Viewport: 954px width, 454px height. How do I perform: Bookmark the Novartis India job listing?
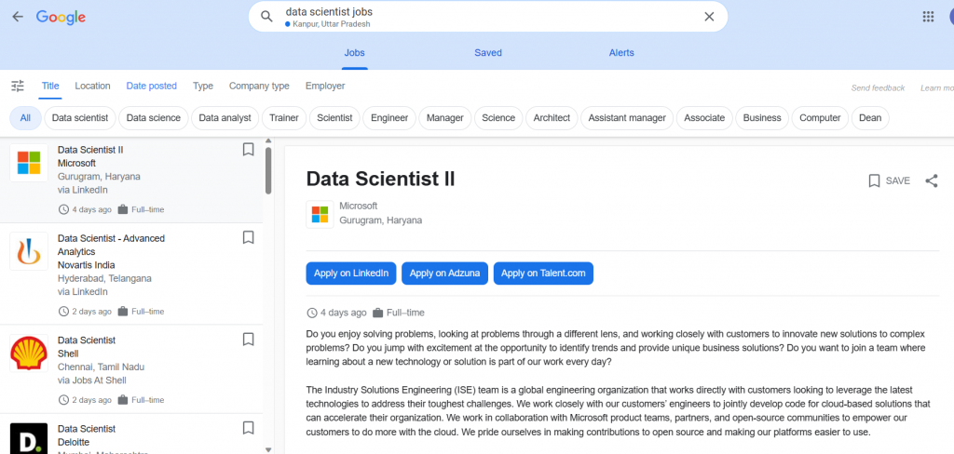pyautogui.click(x=248, y=237)
